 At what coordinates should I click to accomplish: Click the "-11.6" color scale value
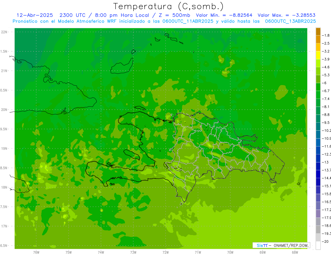[x=326, y=146]
